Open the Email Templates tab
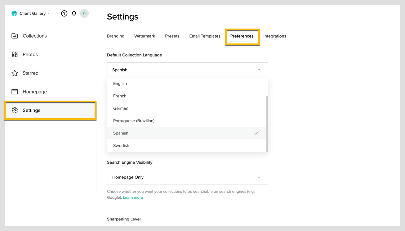Viewport: 405px width, 231px height. click(x=205, y=36)
